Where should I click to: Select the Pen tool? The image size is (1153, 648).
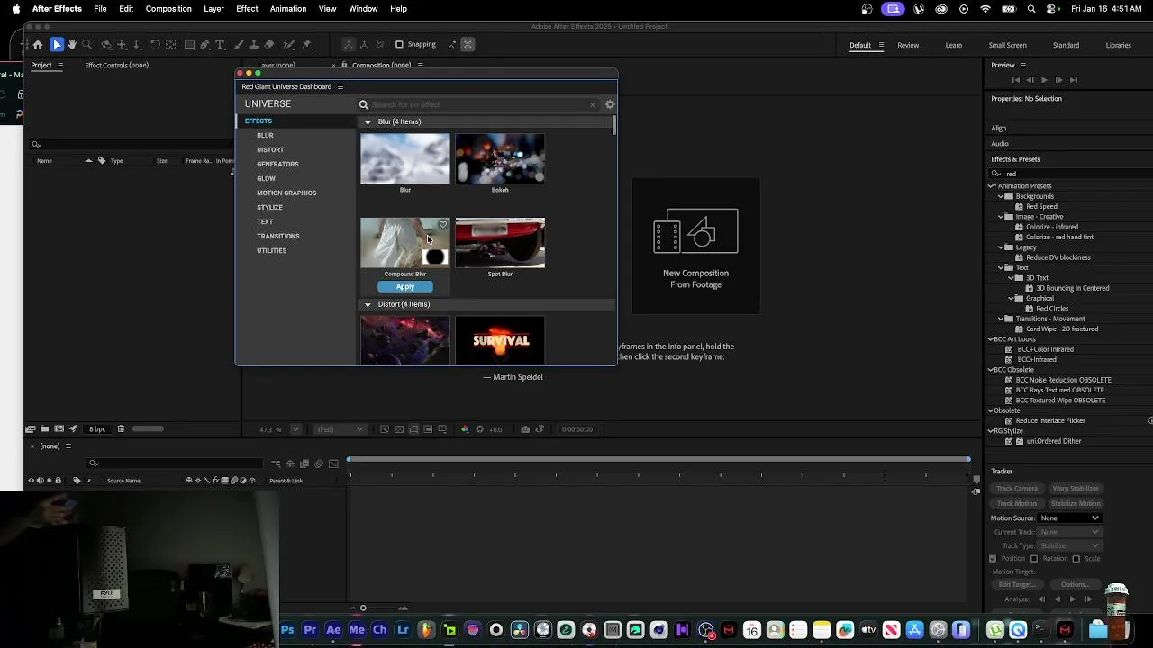tap(204, 44)
